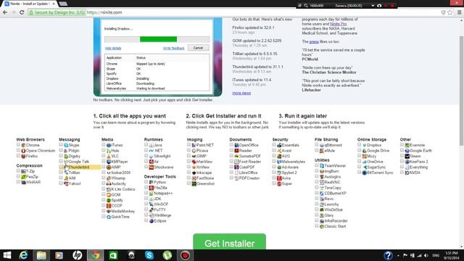Click the 'Web Browsers' category heading
This screenshot has width=464, height=261.
[30, 140]
